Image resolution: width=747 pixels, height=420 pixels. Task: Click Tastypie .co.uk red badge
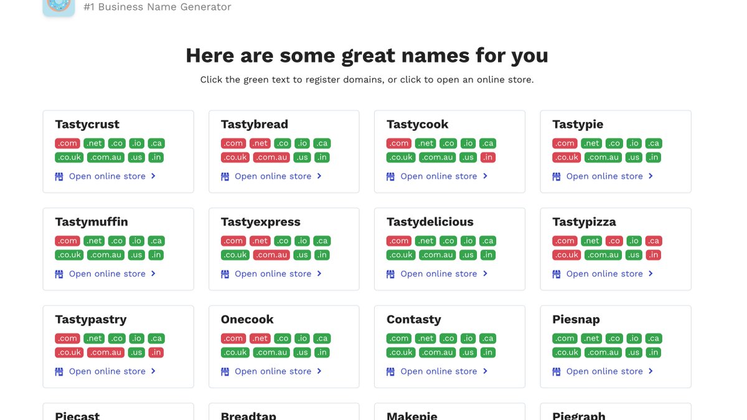pyautogui.click(x=566, y=157)
